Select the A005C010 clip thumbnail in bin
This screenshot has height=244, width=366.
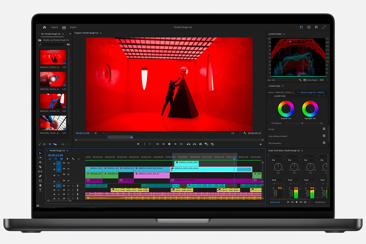(x=53, y=57)
